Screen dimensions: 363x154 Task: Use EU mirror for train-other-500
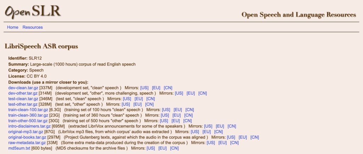coord(176,121)
